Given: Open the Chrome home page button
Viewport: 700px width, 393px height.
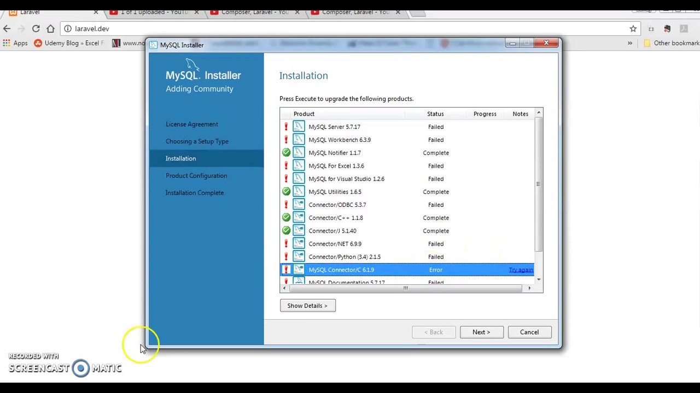Looking at the screenshot, I should click(50, 28).
